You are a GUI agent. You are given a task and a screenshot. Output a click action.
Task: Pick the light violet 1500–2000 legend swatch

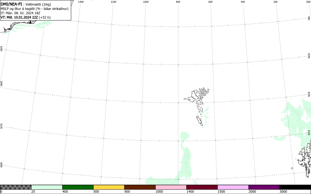tap(233, 187)
